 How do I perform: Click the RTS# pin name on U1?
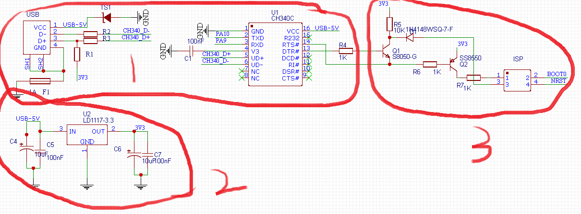click(292, 45)
